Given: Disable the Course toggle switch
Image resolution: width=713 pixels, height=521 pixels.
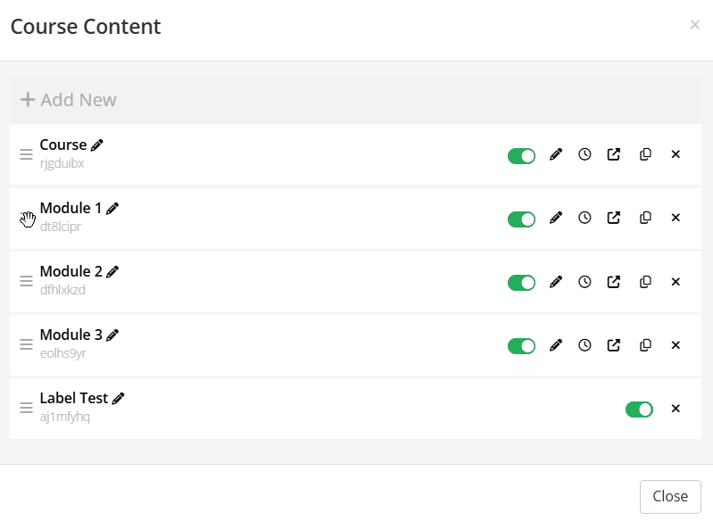Looking at the screenshot, I should click(521, 155).
